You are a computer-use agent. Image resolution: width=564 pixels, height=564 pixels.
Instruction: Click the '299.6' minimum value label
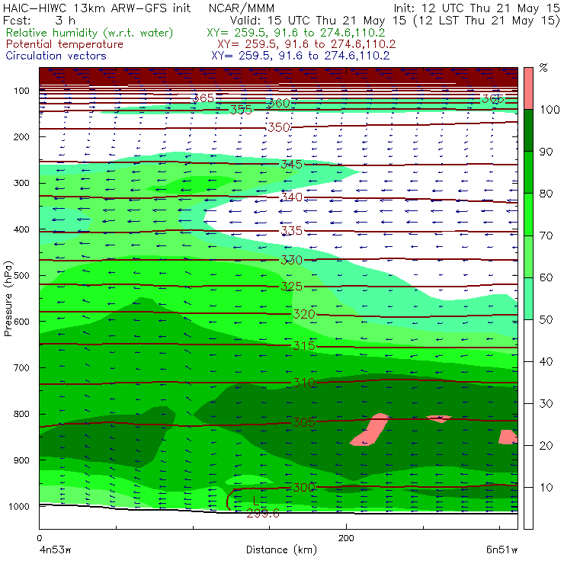point(263,514)
